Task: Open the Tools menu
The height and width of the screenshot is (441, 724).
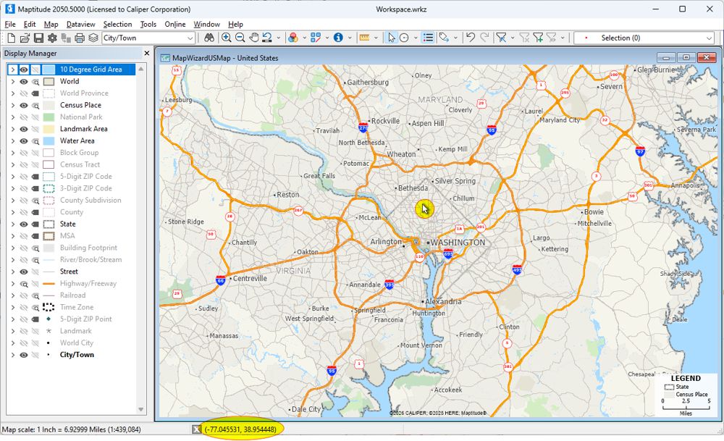Action: (x=148, y=25)
